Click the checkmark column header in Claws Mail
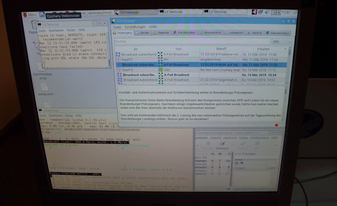This screenshot has height=206, width=337. point(236,154)
